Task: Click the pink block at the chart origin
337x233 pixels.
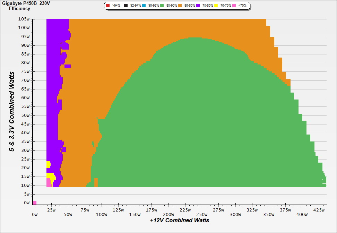Action: point(34,203)
